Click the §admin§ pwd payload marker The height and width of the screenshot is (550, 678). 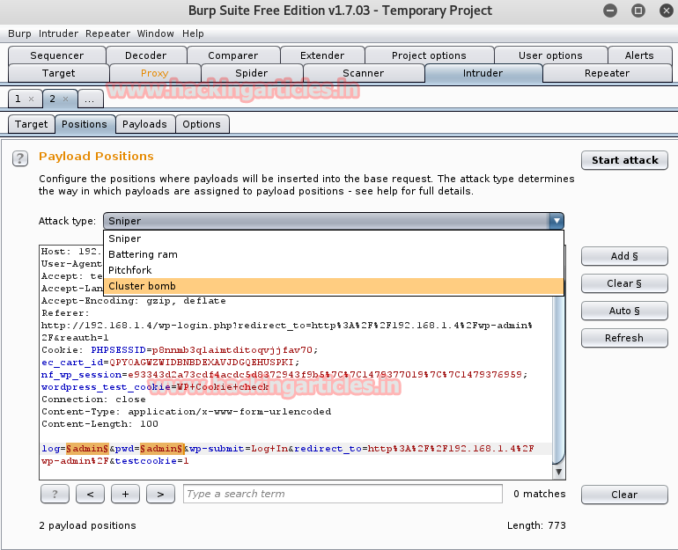[x=162, y=449]
